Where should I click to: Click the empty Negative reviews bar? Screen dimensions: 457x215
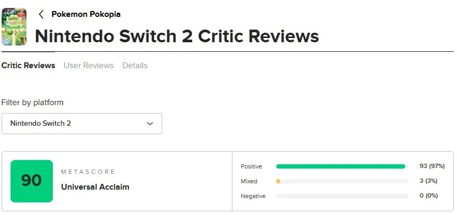(342, 196)
